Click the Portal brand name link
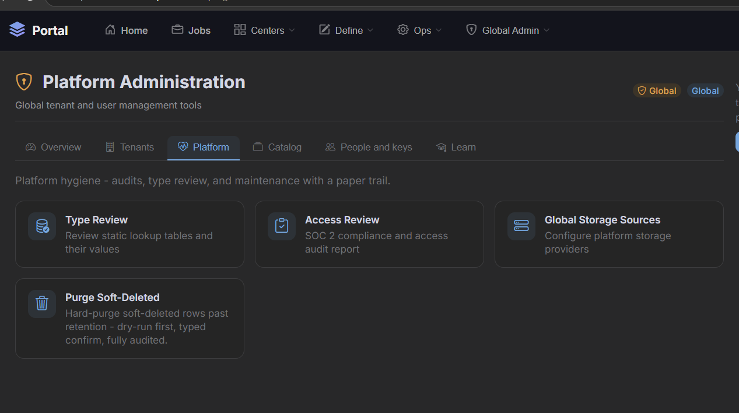This screenshot has height=413, width=739. point(50,30)
